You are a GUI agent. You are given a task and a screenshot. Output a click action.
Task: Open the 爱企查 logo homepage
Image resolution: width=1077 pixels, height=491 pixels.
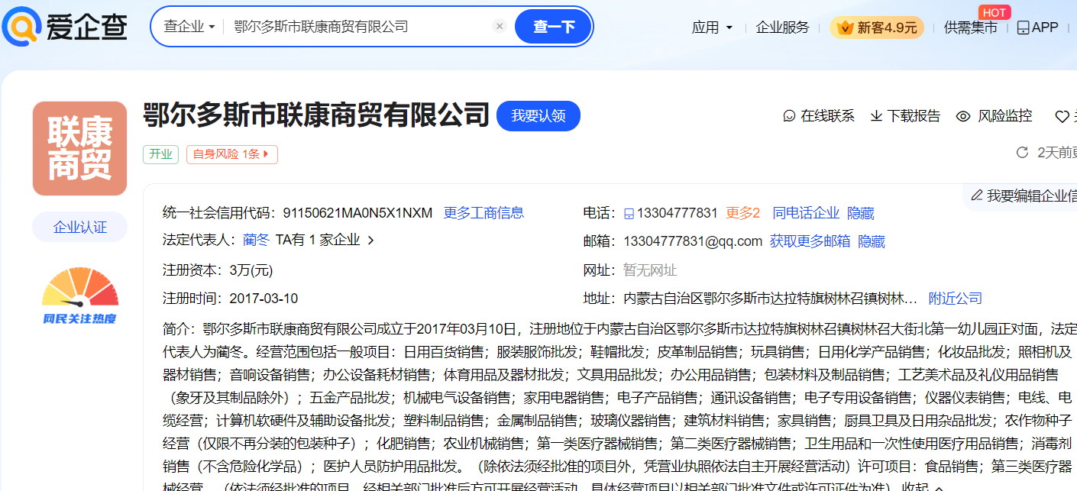64,27
